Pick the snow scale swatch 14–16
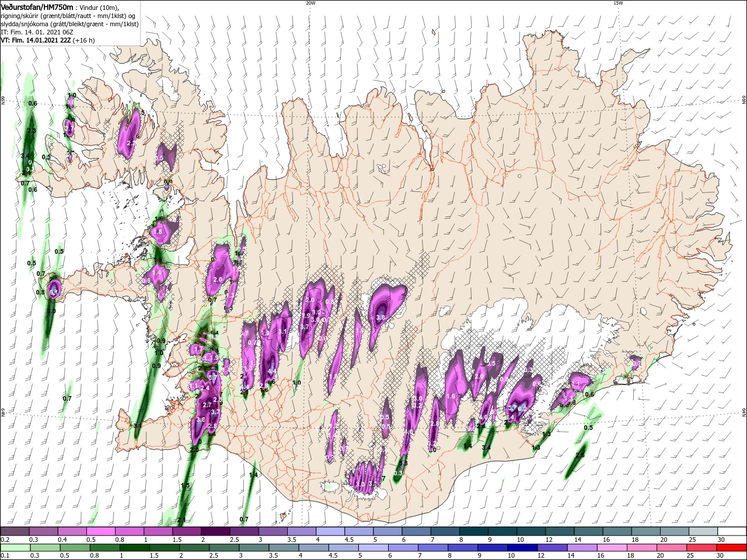Viewport: 747px width, 560px height. 588,531
